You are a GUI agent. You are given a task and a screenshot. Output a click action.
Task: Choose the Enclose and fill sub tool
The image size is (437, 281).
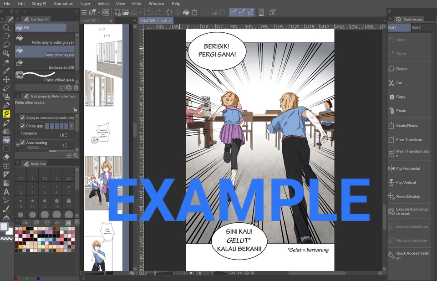point(45,64)
